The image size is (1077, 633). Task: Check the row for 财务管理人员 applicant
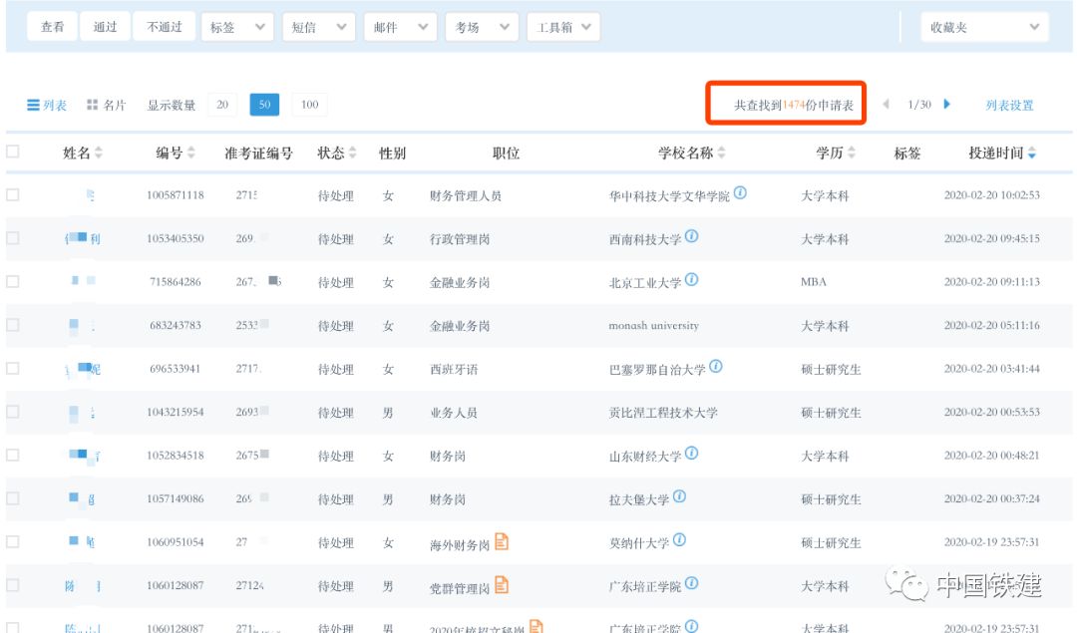click(x=13, y=195)
